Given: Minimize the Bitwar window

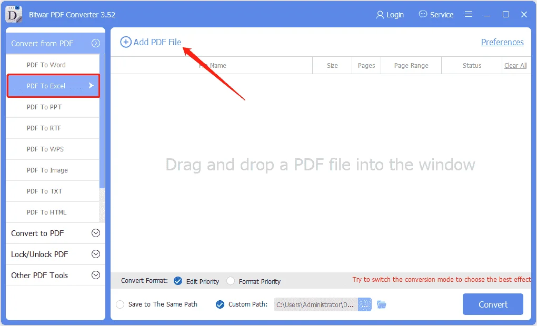Looking at the screenshot, I should (487, 15).
